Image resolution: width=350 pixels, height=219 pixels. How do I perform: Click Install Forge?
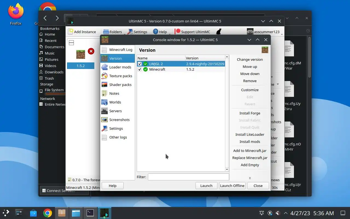click(x=250, y=113)
